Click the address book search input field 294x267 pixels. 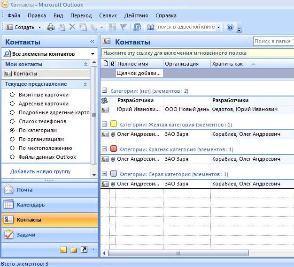pyautogui.click(x=186, y=27)
